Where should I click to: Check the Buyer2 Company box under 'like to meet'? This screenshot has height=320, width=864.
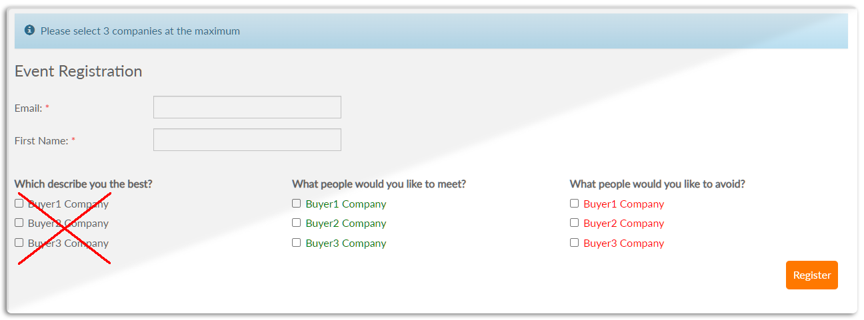pos(297,223)
